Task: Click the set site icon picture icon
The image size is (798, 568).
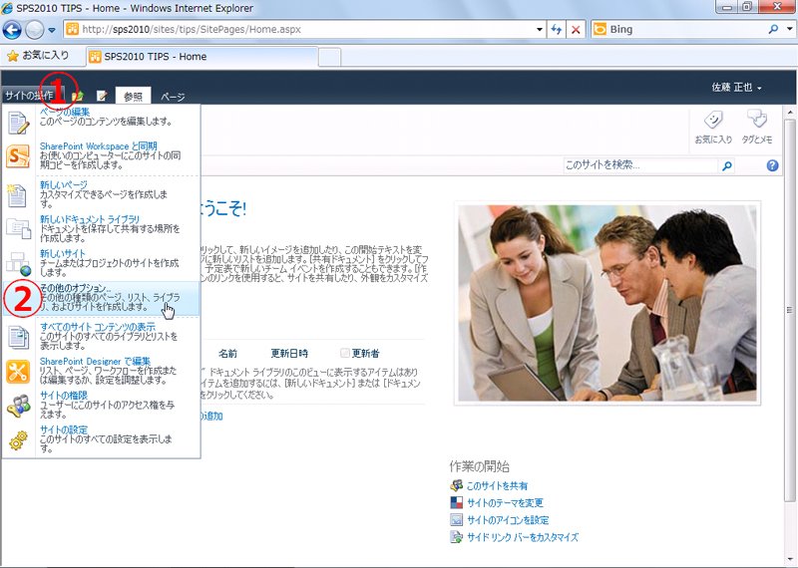Action: 457,520
